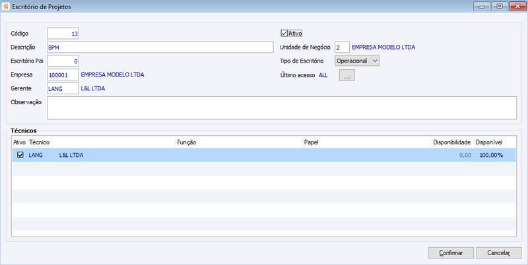Select LANG cell in Técnicos grid
This screenshot has height=265, width=528.
(36, 155)
